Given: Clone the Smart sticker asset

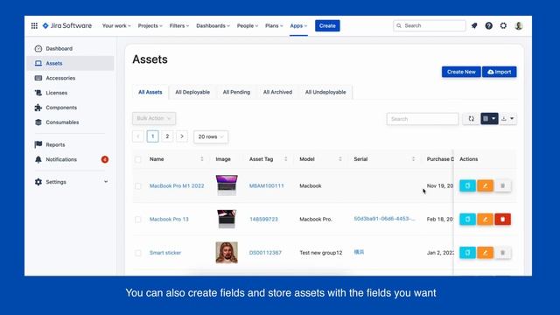Looking at the screenshot, I should pos(467,253).
